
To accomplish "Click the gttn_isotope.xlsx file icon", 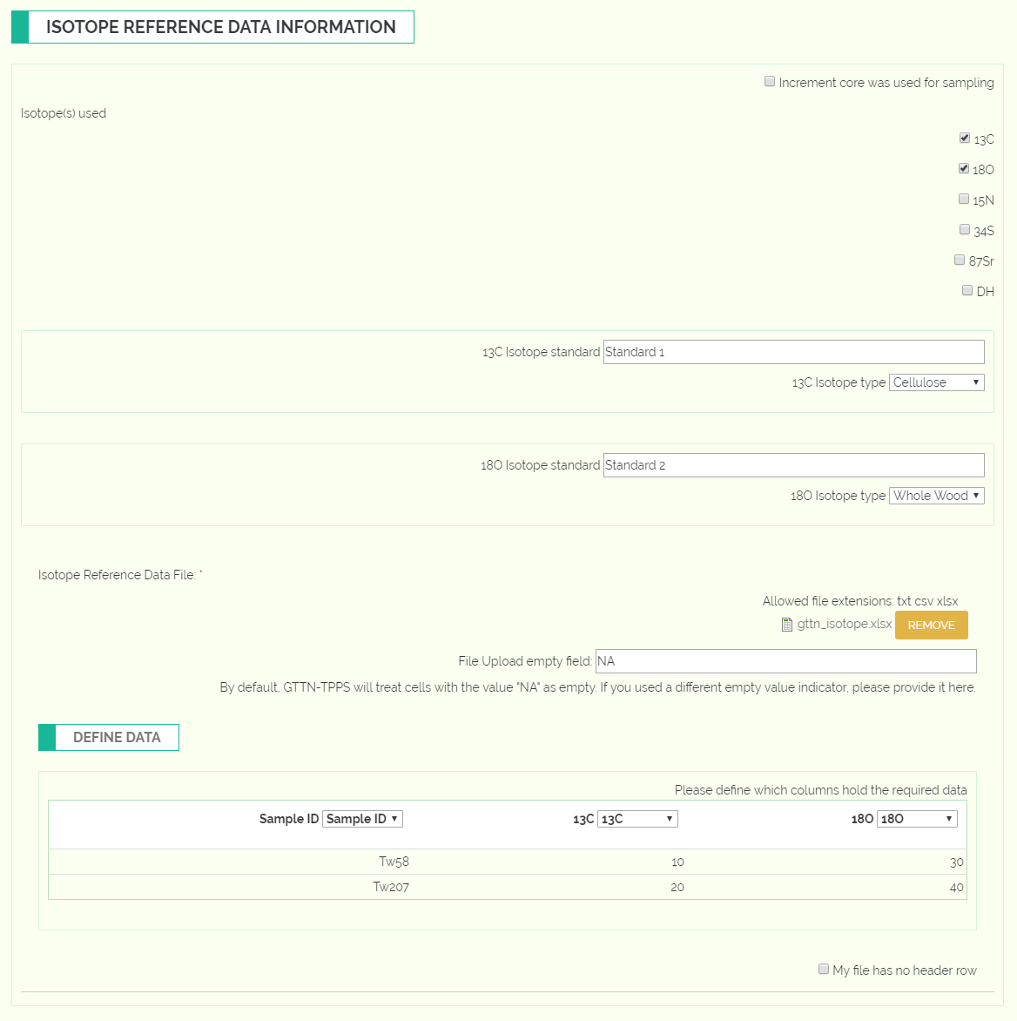I will tap(786, 625).
